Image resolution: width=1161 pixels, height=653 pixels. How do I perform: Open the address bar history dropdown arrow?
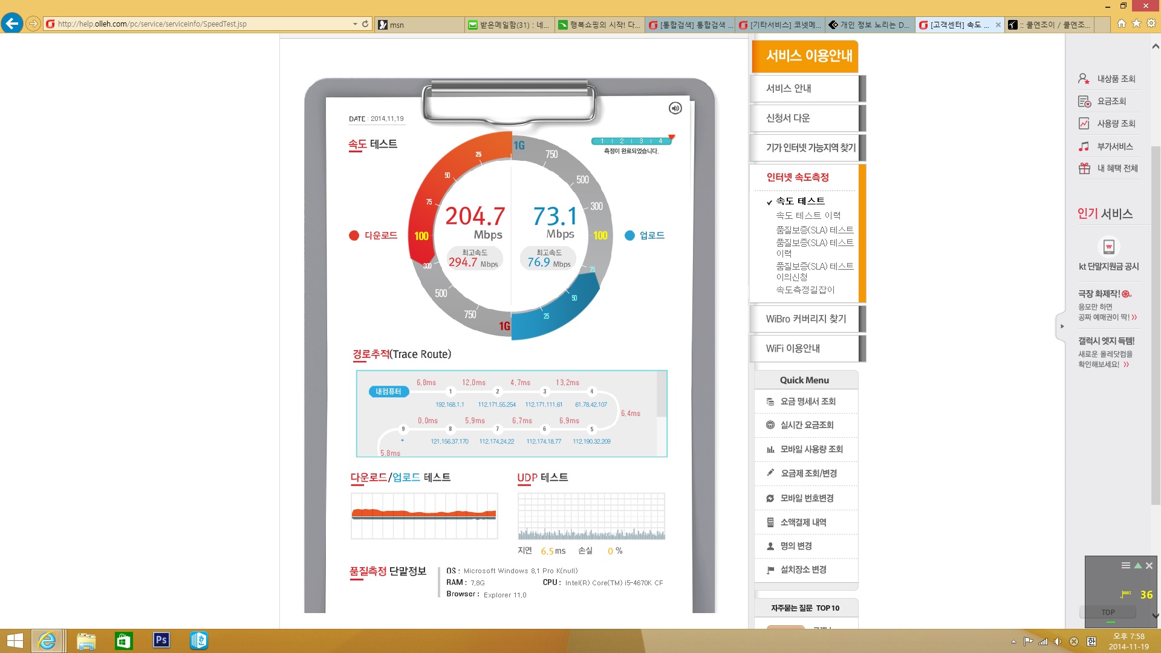[x=355, y=24]
